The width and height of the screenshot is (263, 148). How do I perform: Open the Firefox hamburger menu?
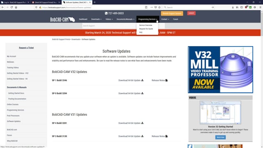(260, 7)
